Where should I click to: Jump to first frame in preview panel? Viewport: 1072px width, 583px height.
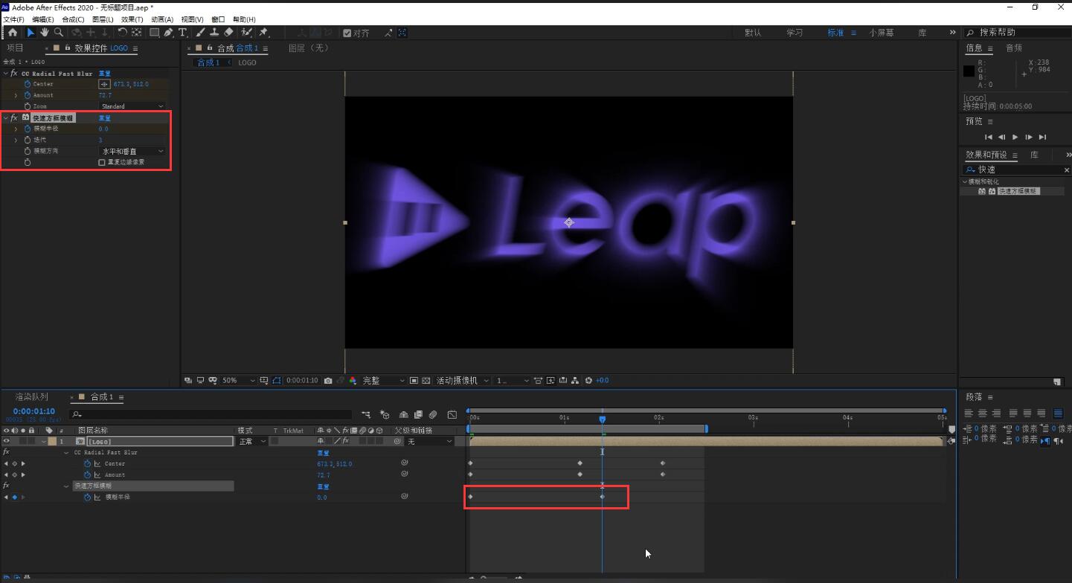[x=989, y=137]
